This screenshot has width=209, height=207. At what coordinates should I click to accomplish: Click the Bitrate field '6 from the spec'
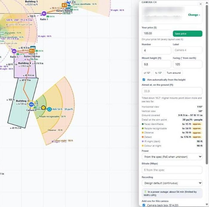(x=172, y=170)
